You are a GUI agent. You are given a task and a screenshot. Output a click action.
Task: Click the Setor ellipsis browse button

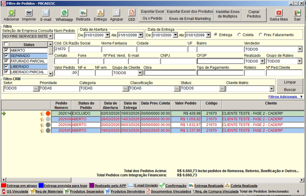point(36,89)
